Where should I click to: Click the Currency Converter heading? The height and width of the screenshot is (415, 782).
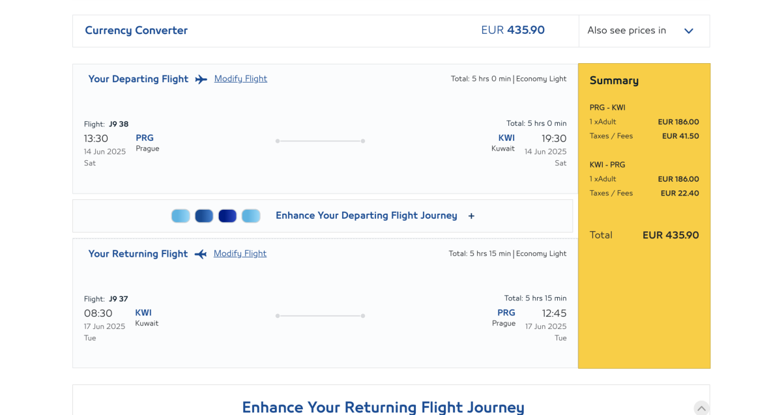(x=136, y=31)
